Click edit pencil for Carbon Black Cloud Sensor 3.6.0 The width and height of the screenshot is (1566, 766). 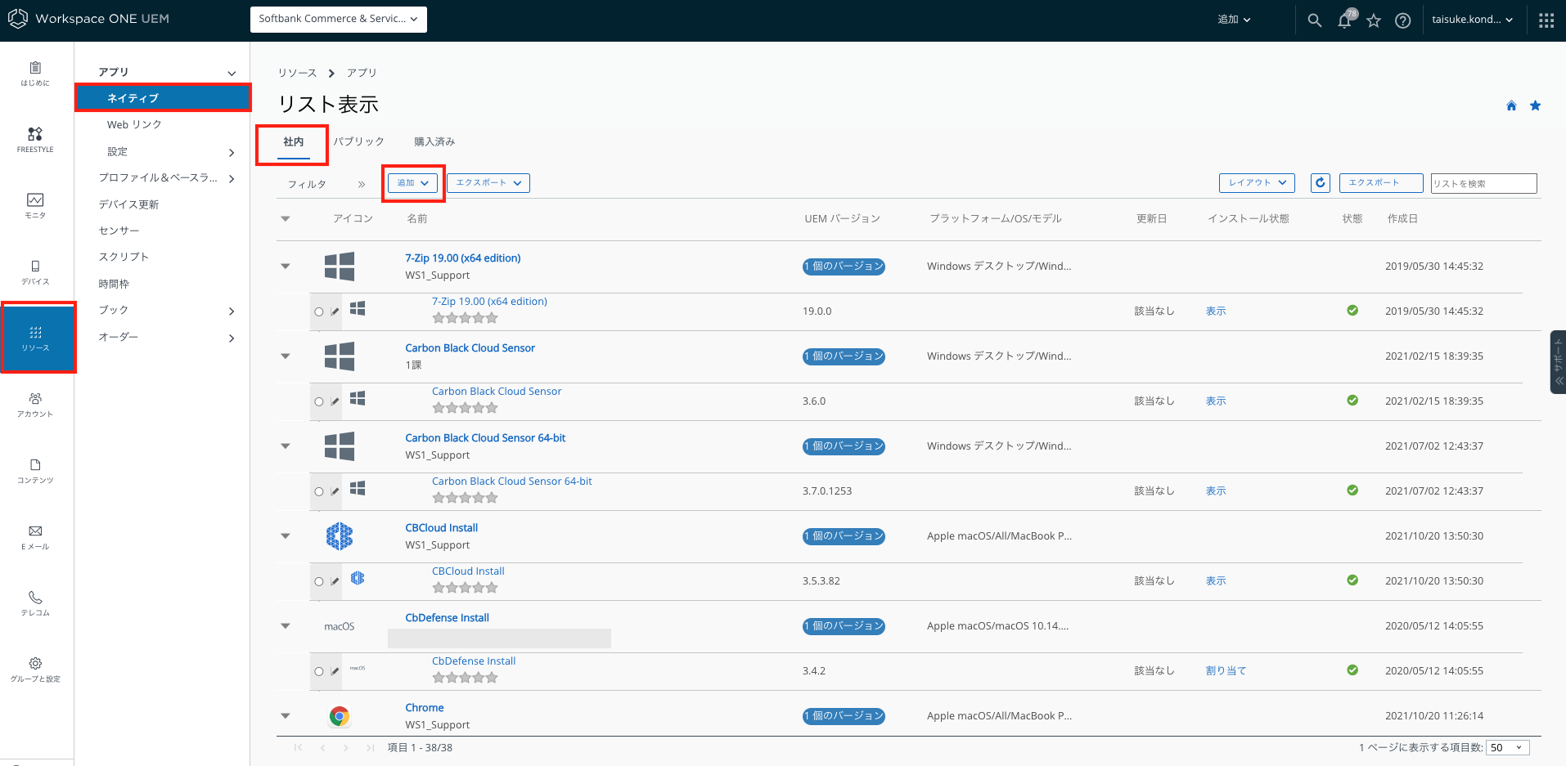pyautogui.click(x=335, y=401)
